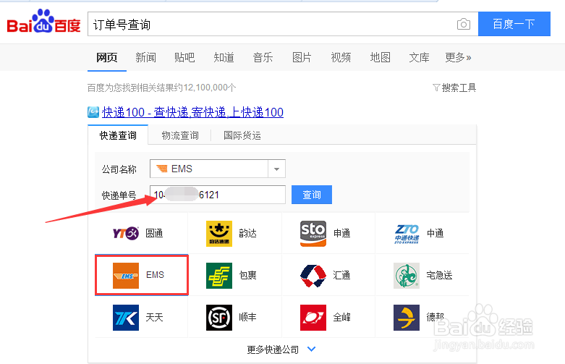565x364 pixels.
Task: Select the 圆通 YTO courier logo
Action: pos(126,233)
